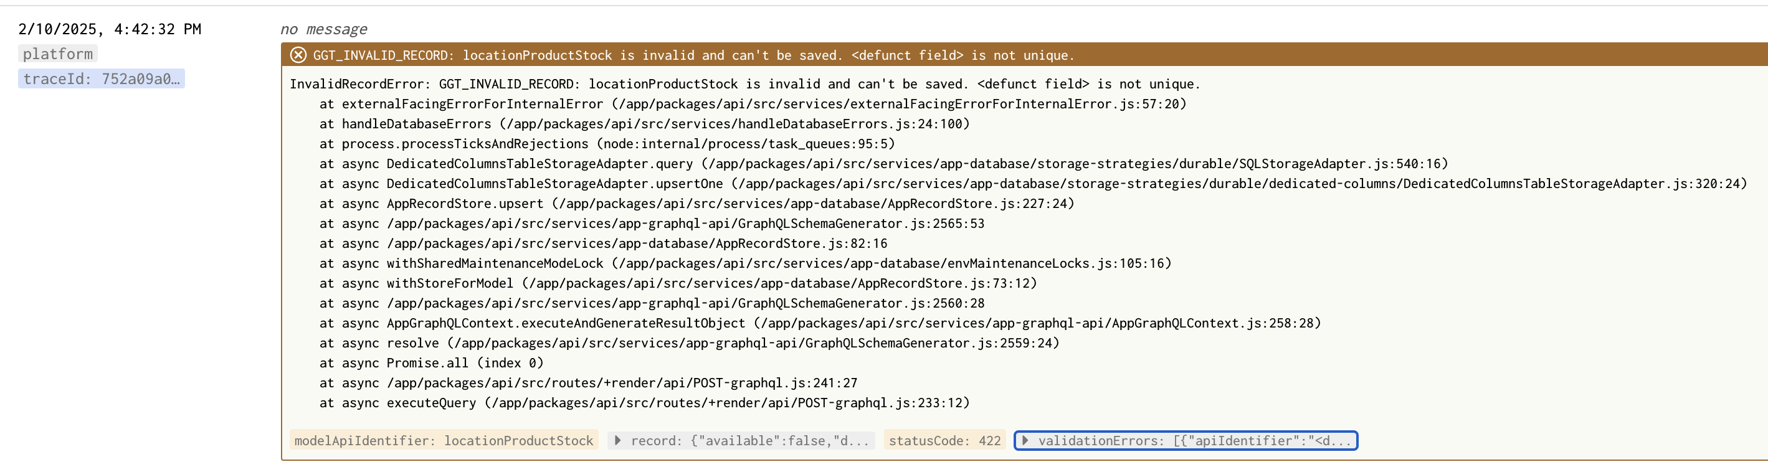1768x472 pixels.
Task: Click the withStoreForModel stack line
Action: (x=678, y=283)
